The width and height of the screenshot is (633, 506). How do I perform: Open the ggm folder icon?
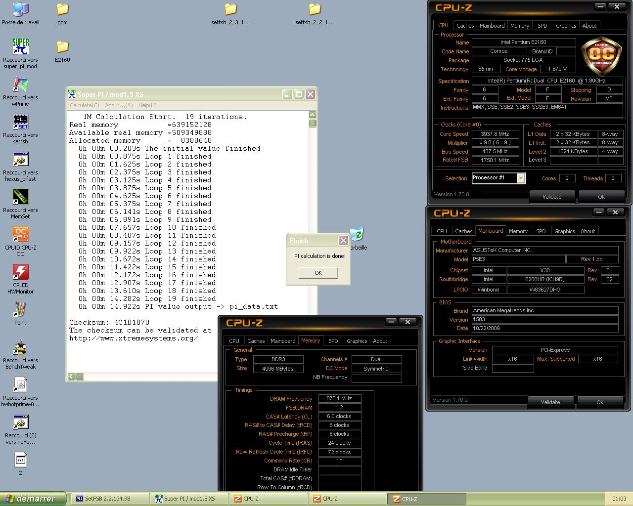click(62, 9)
